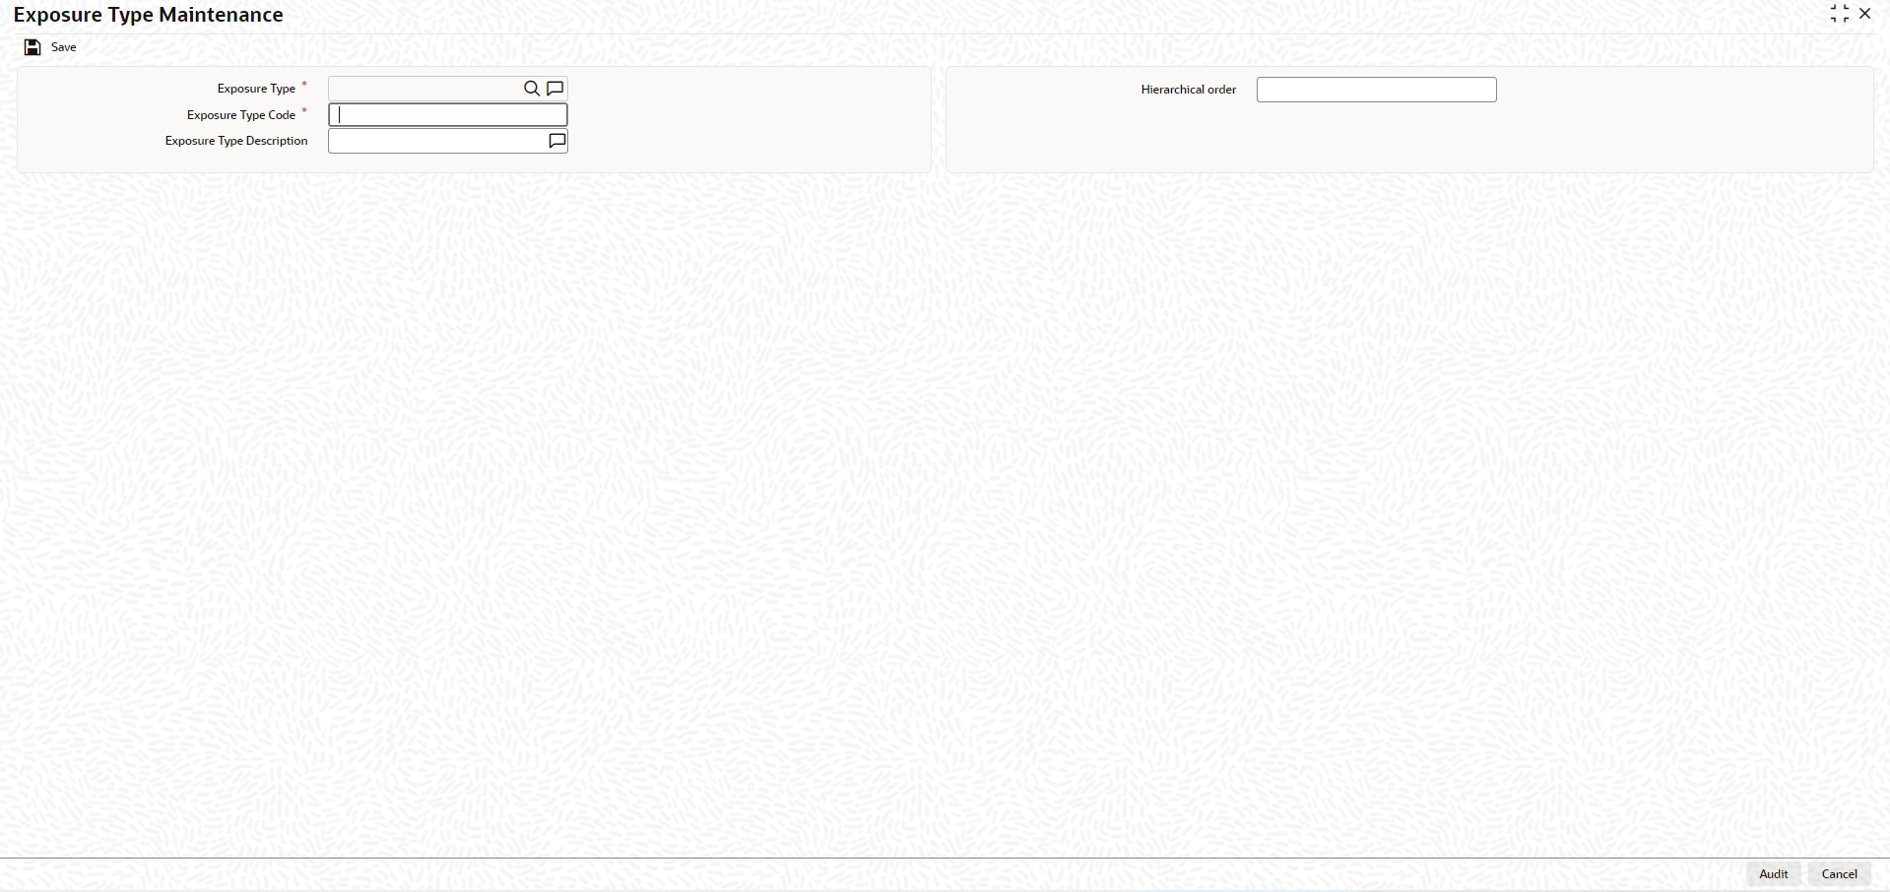The image size is (1890, 892).
Task: Focus the Hierarchical order field
Action: click(1377, 90)
